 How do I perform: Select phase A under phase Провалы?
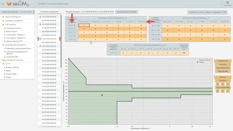coord(218,84)
